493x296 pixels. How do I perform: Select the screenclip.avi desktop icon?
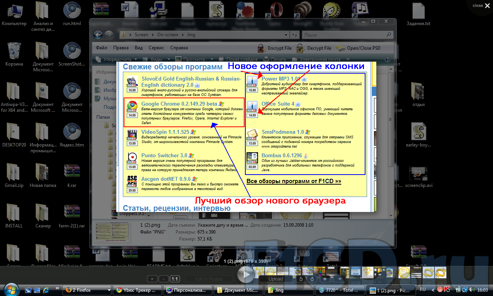pos(419,177)
